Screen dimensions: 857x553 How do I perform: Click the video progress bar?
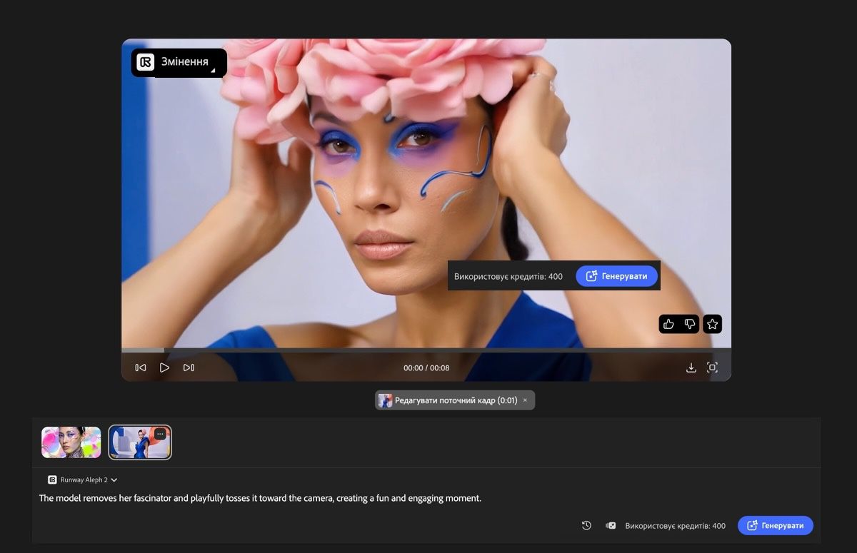pos(426,350)
